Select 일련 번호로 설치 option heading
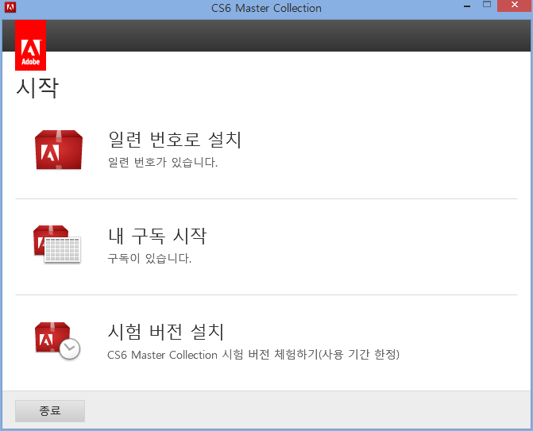 point(175,140)
